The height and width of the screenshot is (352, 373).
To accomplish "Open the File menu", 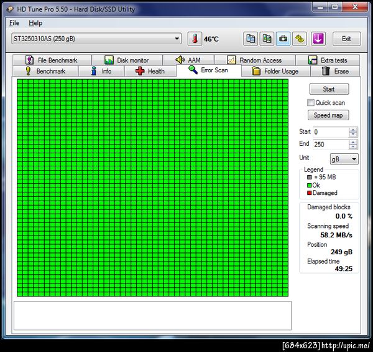I will [14, 23].
